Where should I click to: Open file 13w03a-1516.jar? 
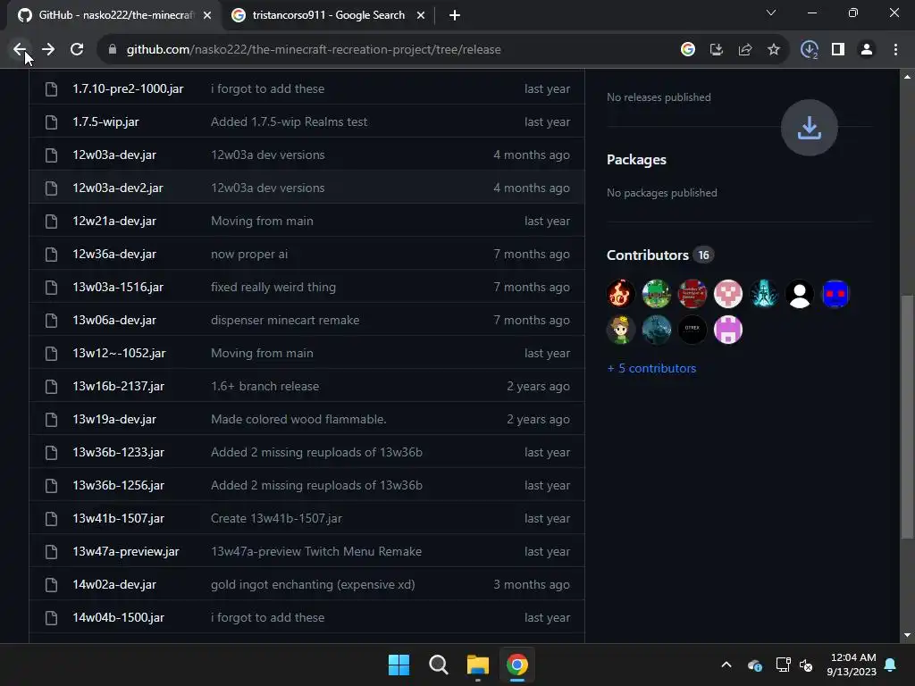[x=118, y=287]
